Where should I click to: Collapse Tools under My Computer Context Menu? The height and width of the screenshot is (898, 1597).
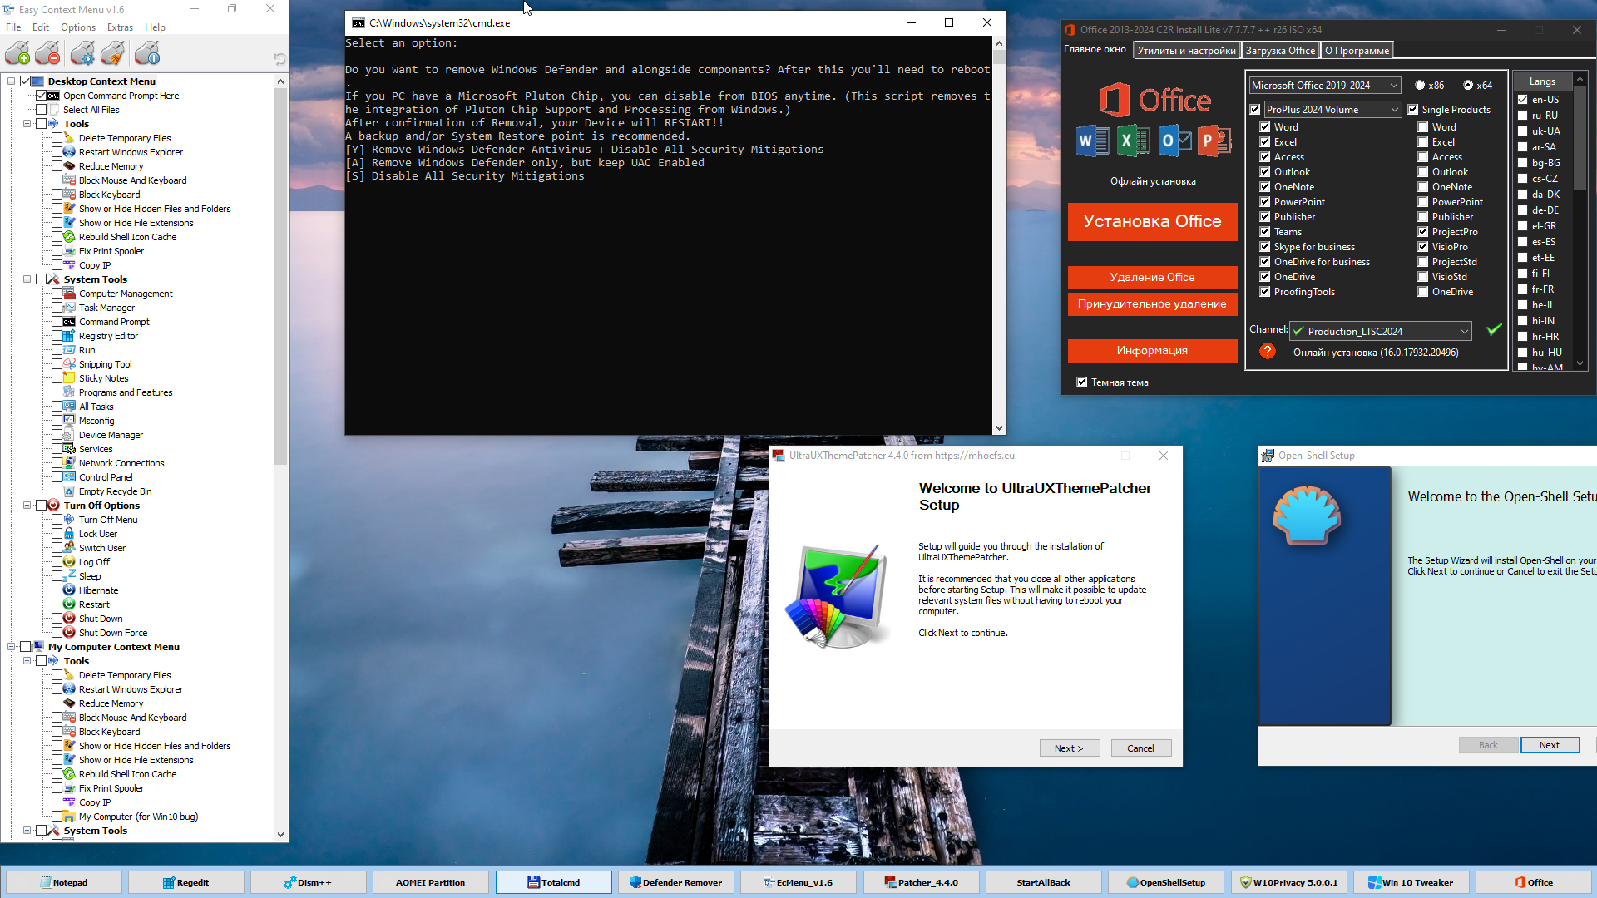click(x=27, y=661)
